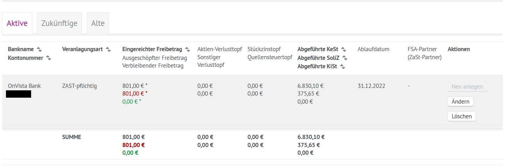Click the Abgeführte KiSt sort arrows
This screenshot has height=167, width=508.
click(x=343, y=67)
